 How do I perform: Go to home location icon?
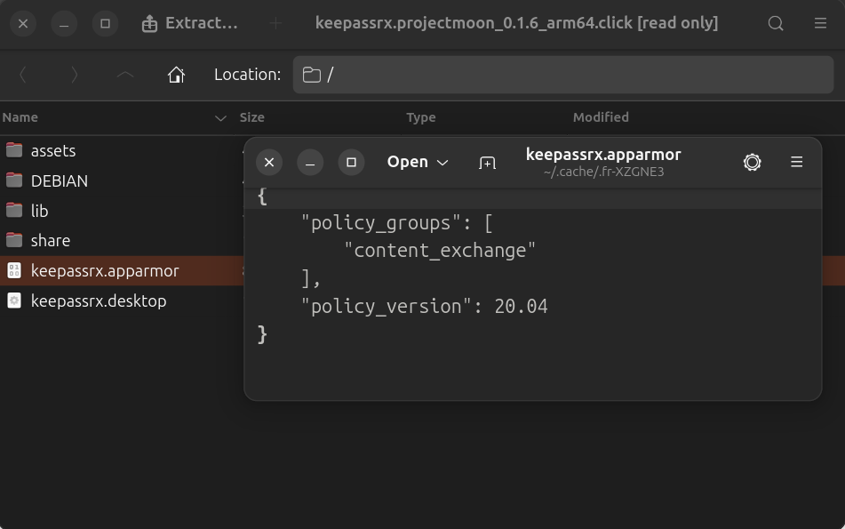click(x=176, y=75)
